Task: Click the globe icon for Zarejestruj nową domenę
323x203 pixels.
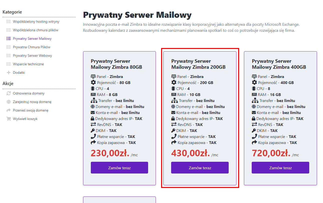Action: [x=9, y=102]
